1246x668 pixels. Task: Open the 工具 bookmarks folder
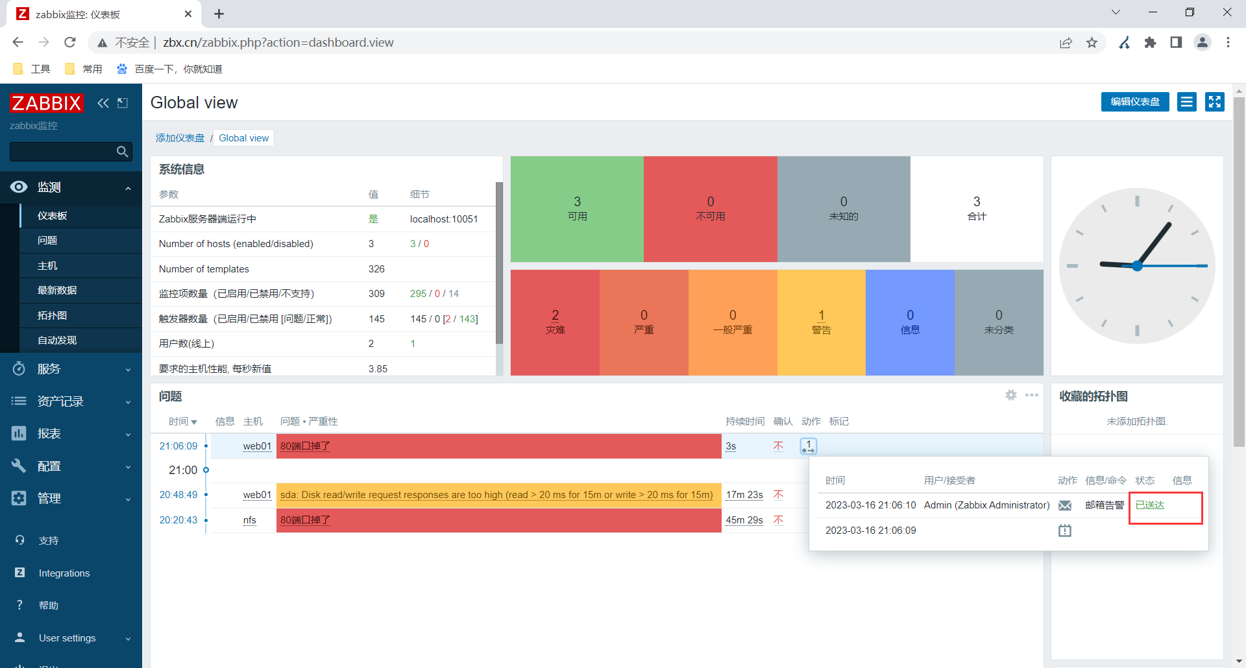[32, 69]
